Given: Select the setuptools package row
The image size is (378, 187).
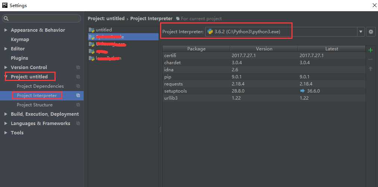Looking at the screenshot, I should pyautogui.click(x=264, y=91).
